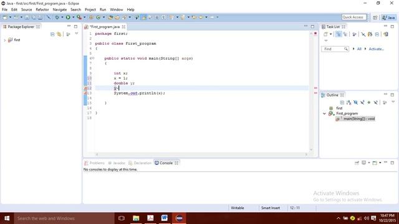Open the Navigate menu

[60, 10]
